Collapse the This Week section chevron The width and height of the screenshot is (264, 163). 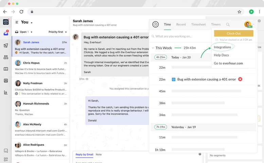click(153, 48)
